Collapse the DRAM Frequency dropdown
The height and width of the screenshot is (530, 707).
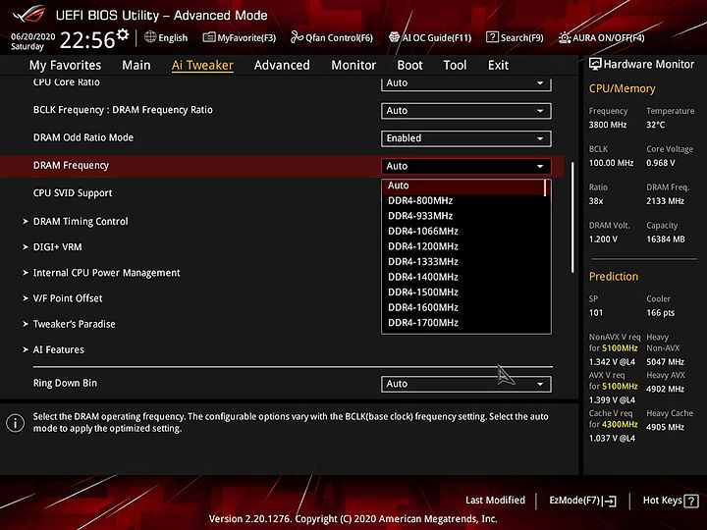point(465,166)
